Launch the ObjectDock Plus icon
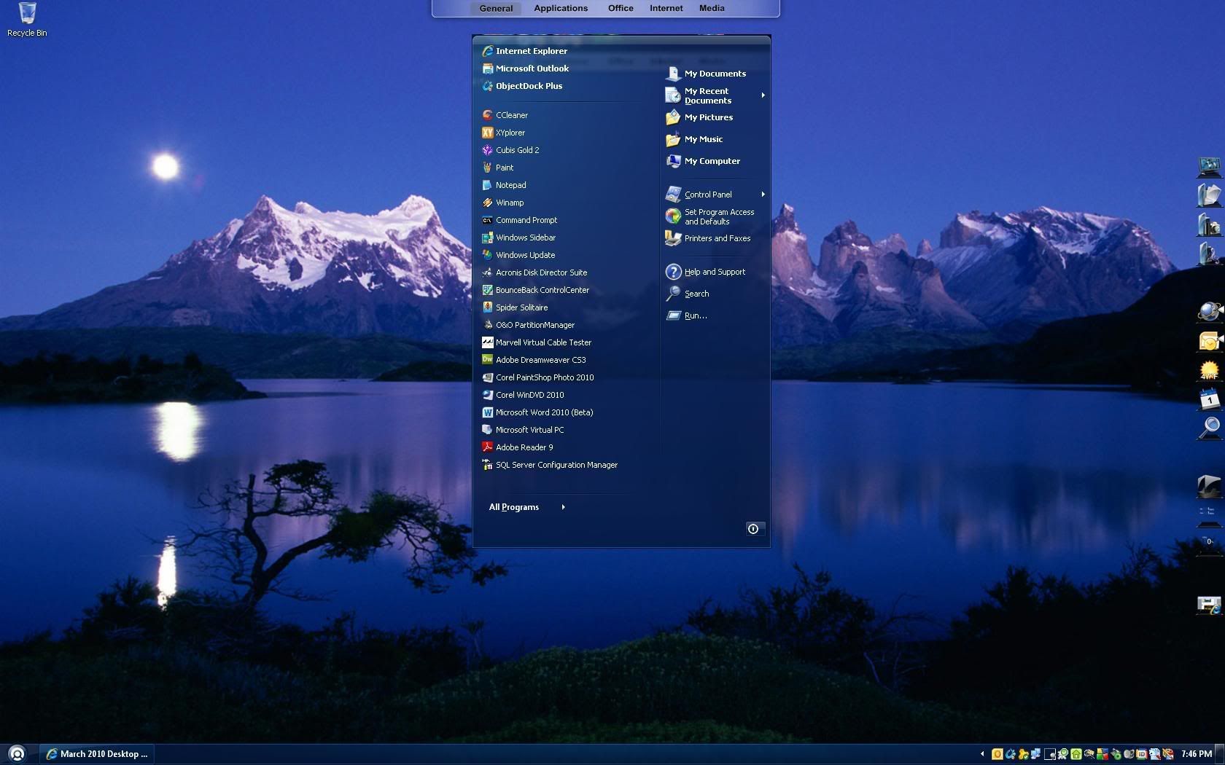 [x=487, y=86]
